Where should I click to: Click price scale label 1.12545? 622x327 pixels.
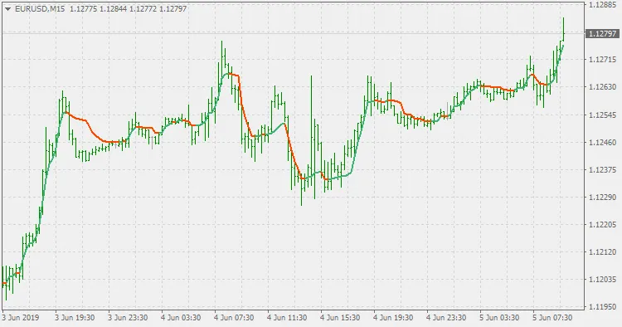click(x=602, y=115)
